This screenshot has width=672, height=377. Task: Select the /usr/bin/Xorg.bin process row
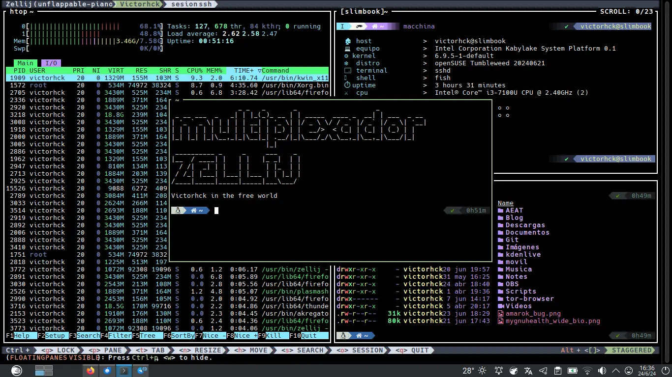click(167, 85)
